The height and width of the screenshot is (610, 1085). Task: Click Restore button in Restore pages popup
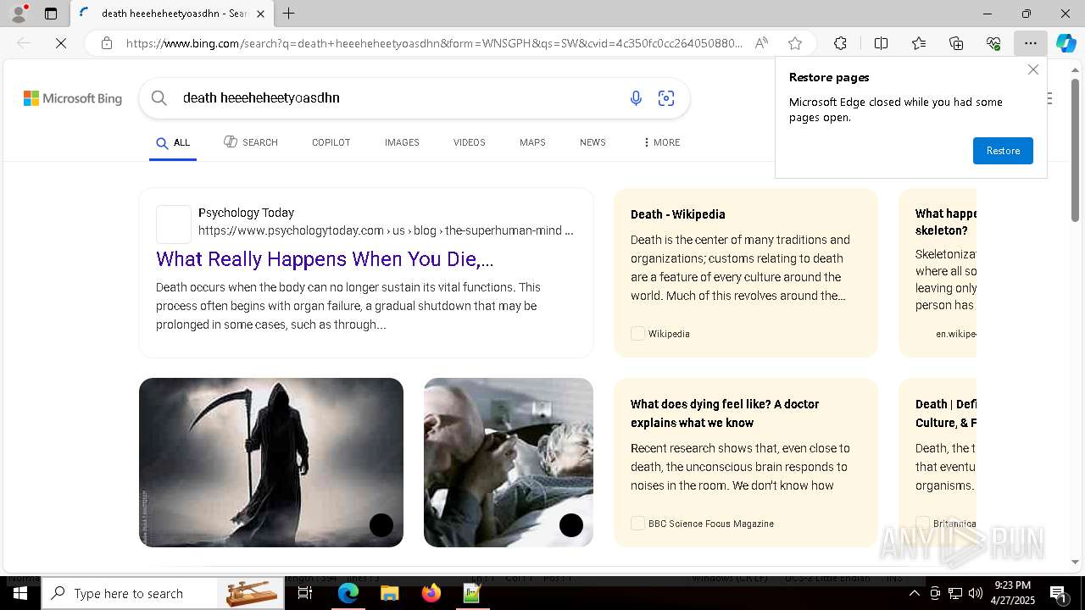(x=1003, y=151)
